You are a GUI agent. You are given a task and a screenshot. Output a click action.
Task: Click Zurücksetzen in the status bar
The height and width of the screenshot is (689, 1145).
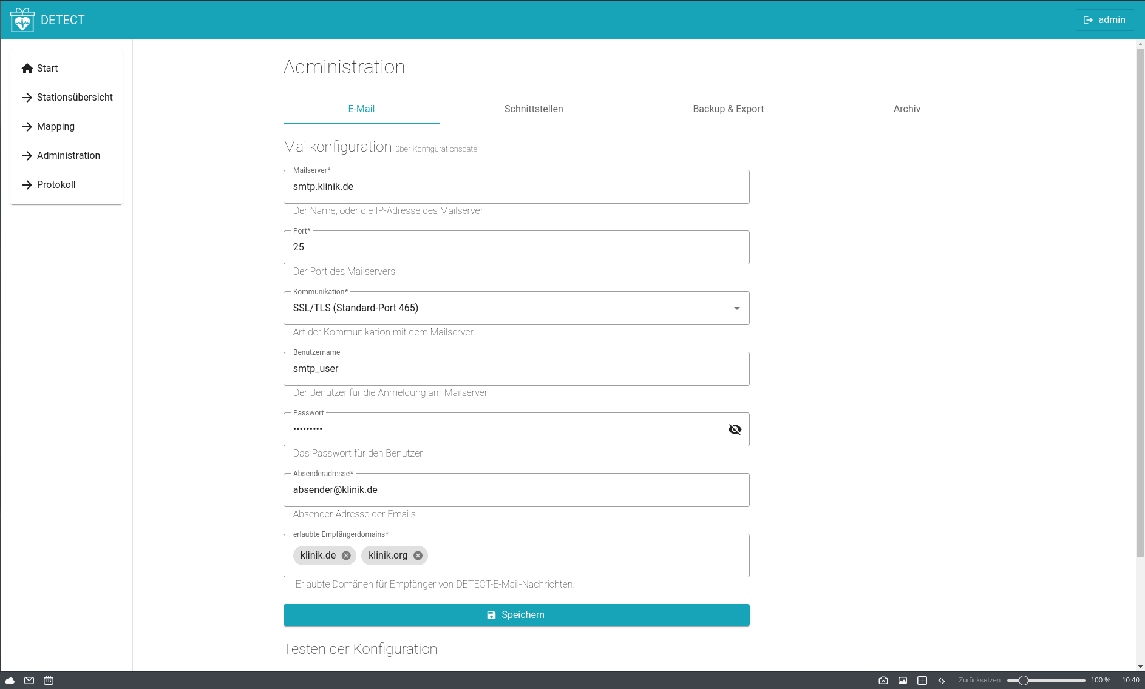tap(980, 680)
